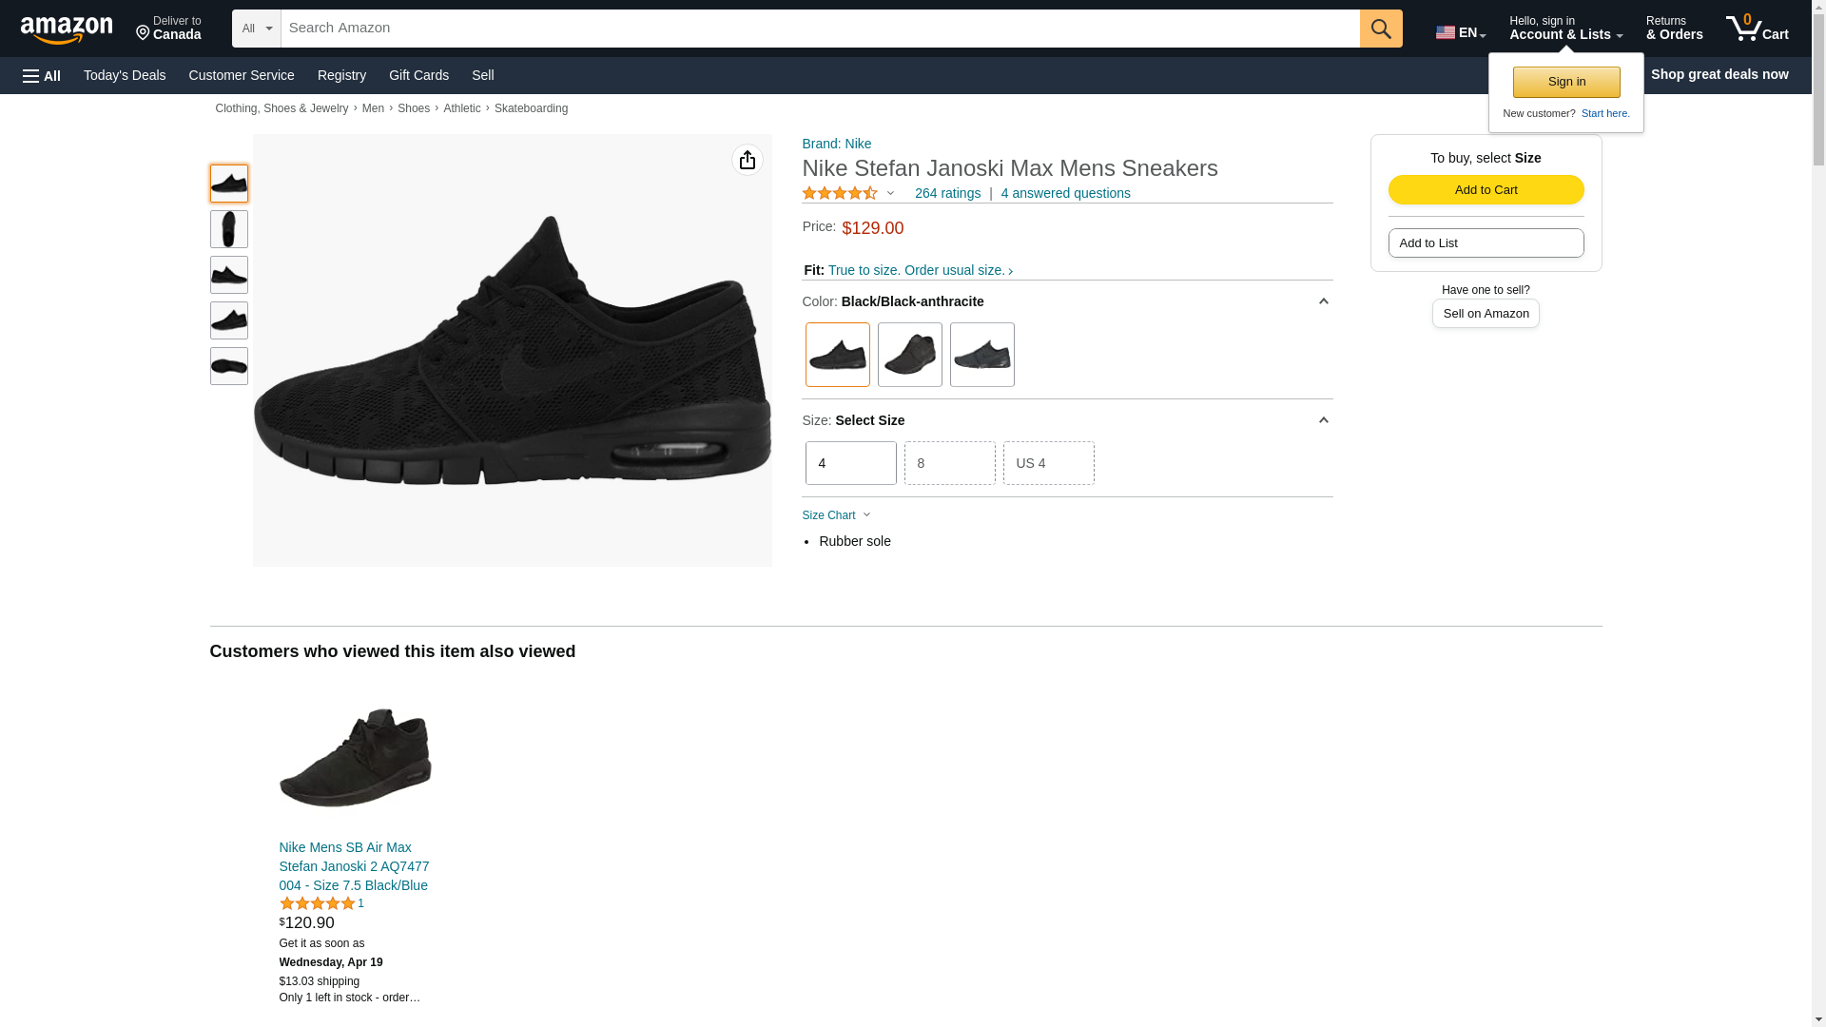Click the share icon on product image
The width and height of the screenshot is (1826, 1027).
(747, 160)
